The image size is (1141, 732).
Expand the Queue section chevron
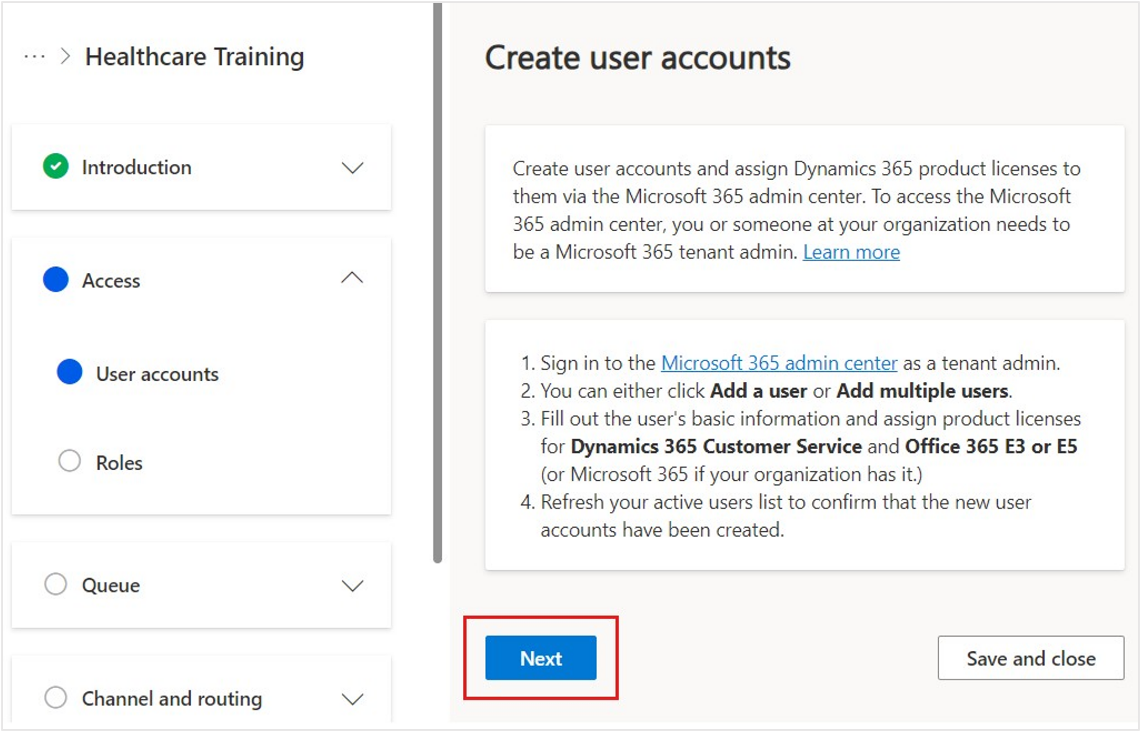pos(352,586)
